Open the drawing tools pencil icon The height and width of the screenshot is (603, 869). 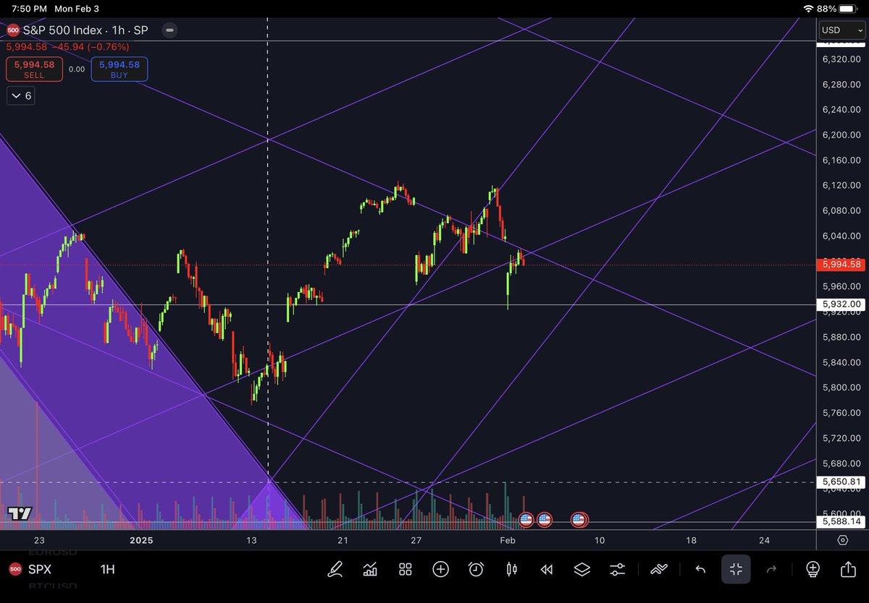click(x=335, y=569)
